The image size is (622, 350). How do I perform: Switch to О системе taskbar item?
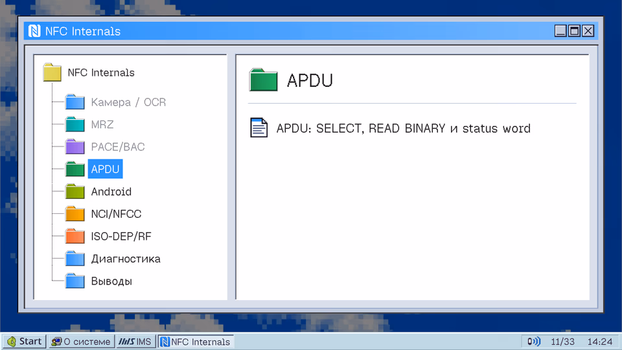coord(82,342)
